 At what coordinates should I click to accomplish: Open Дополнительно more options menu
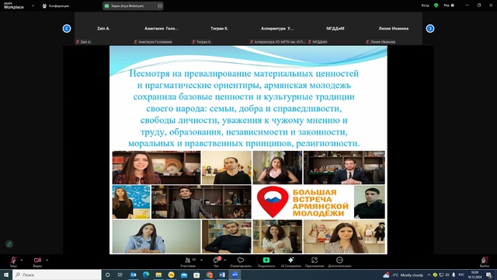click(x=339, y=262)
